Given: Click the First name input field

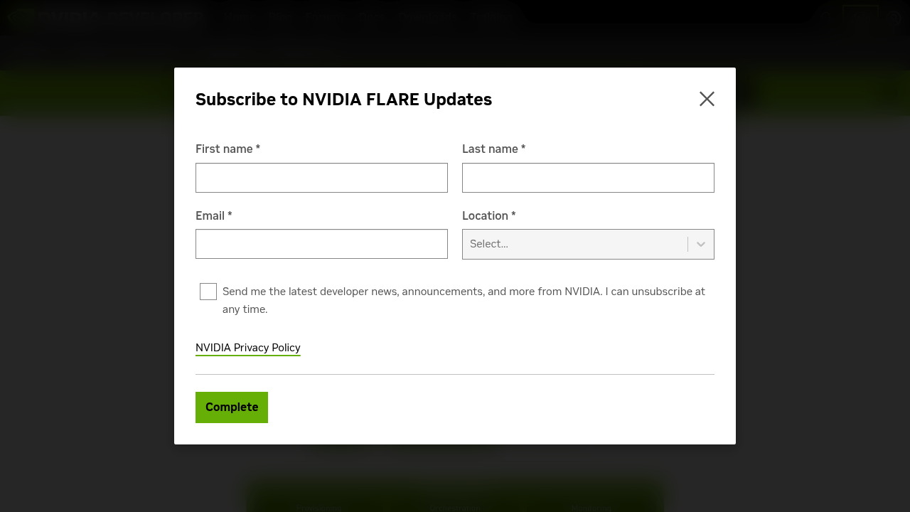Looking at the screenshot, I should (x=321, y=178).
